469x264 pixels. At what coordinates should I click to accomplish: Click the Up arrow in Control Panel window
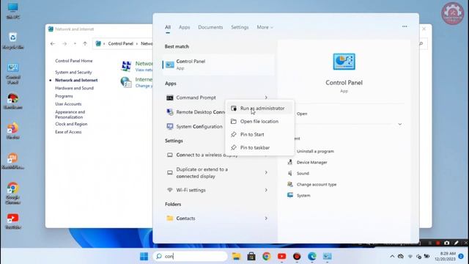[85, 44]
